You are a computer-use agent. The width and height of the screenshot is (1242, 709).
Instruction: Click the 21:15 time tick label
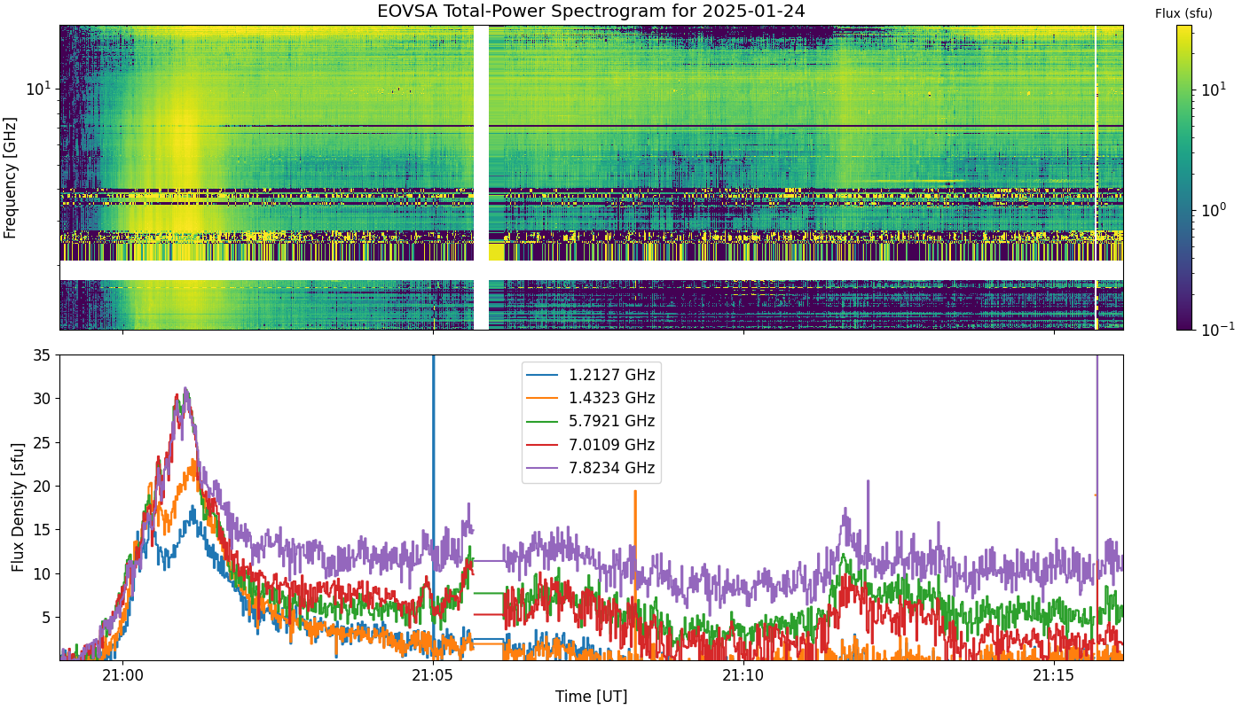1054,676
